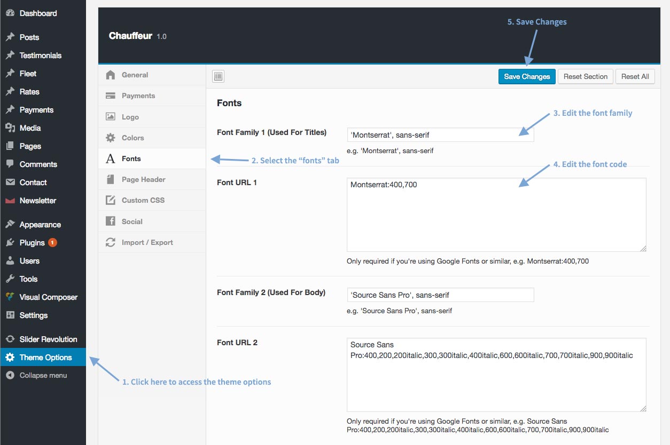Focus the Font Family 1 input field
This screenshot has height=445, width=670.
(440, 134)
